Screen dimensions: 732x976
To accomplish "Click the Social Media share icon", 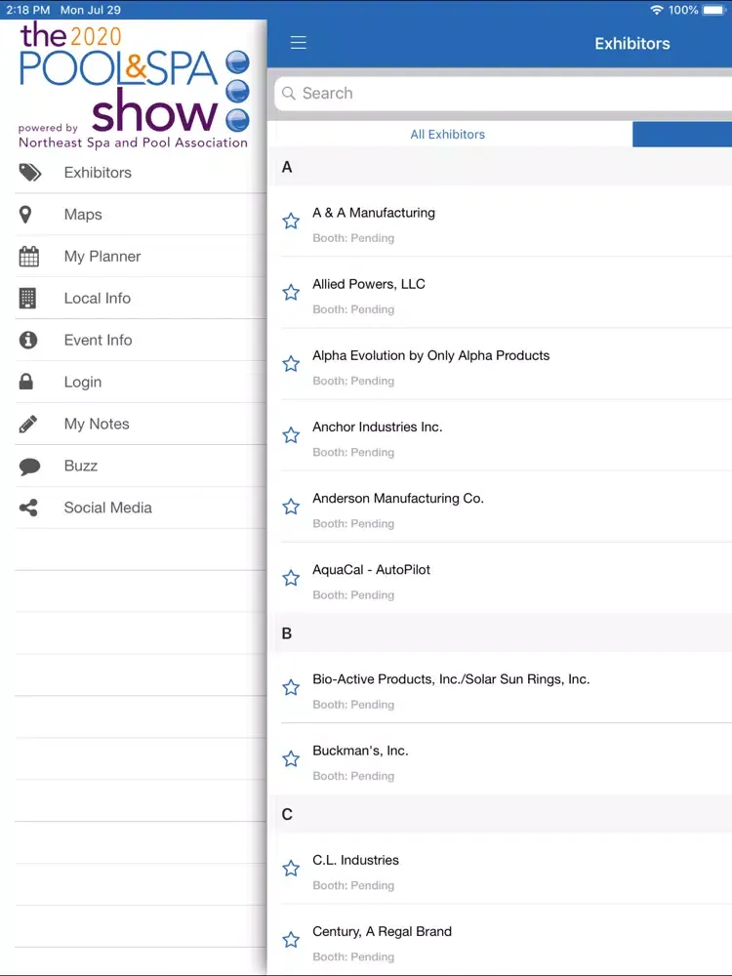I will coord(28,508).
